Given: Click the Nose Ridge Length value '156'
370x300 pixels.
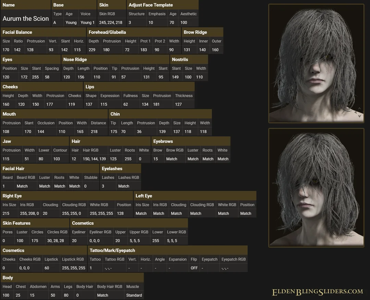Looking at the screenshot, I should pos(81,77).
